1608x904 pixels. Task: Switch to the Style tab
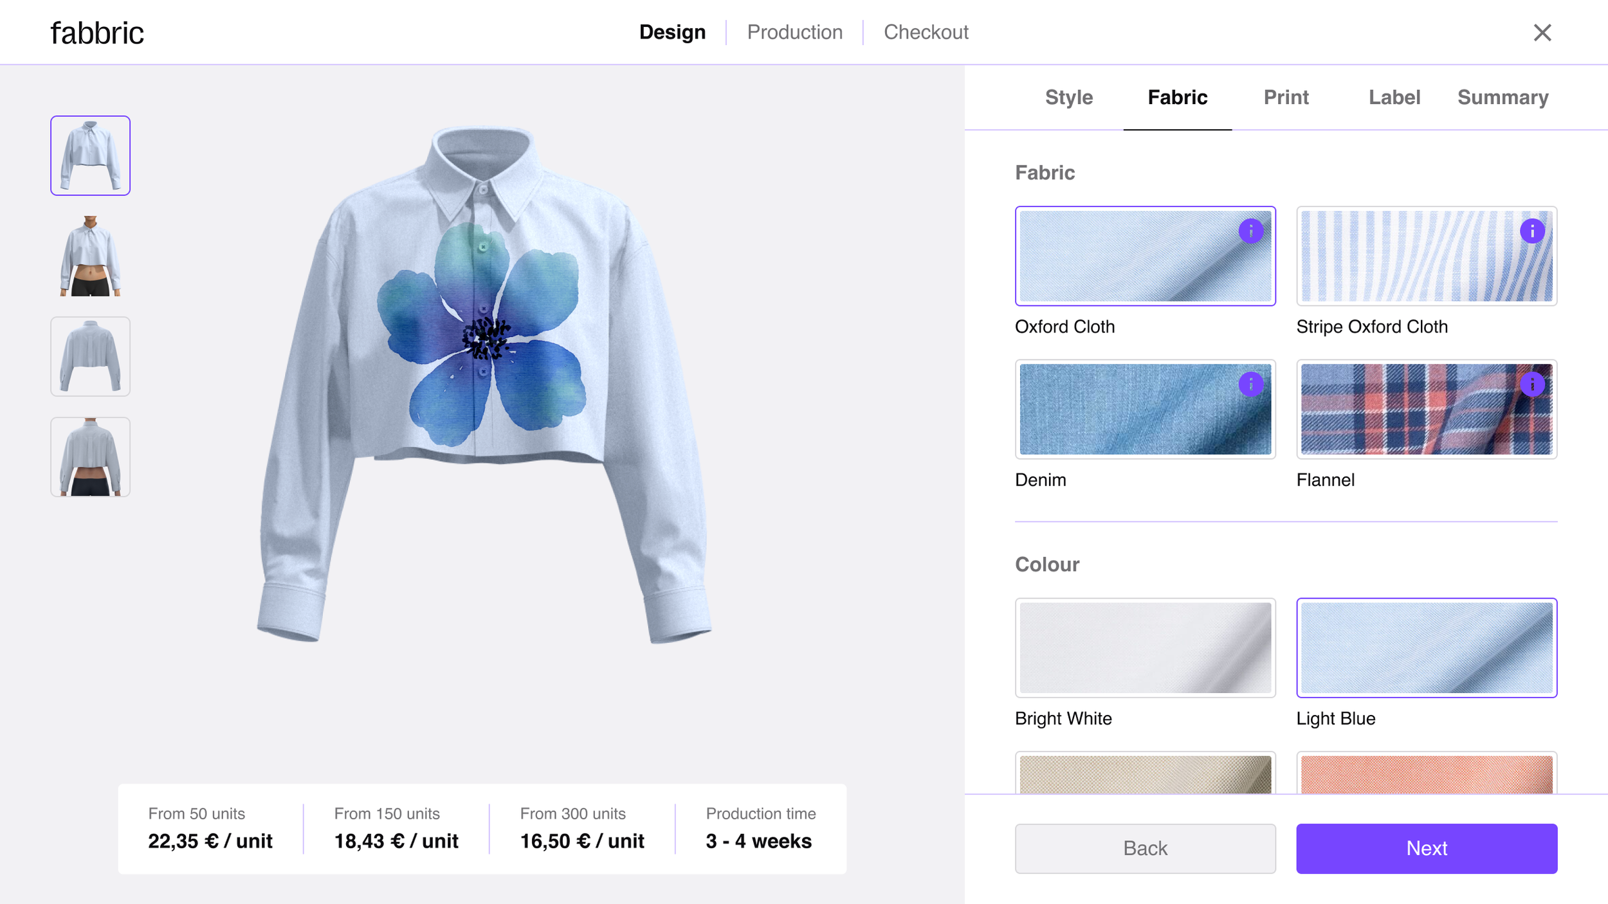pos(1068,98)
